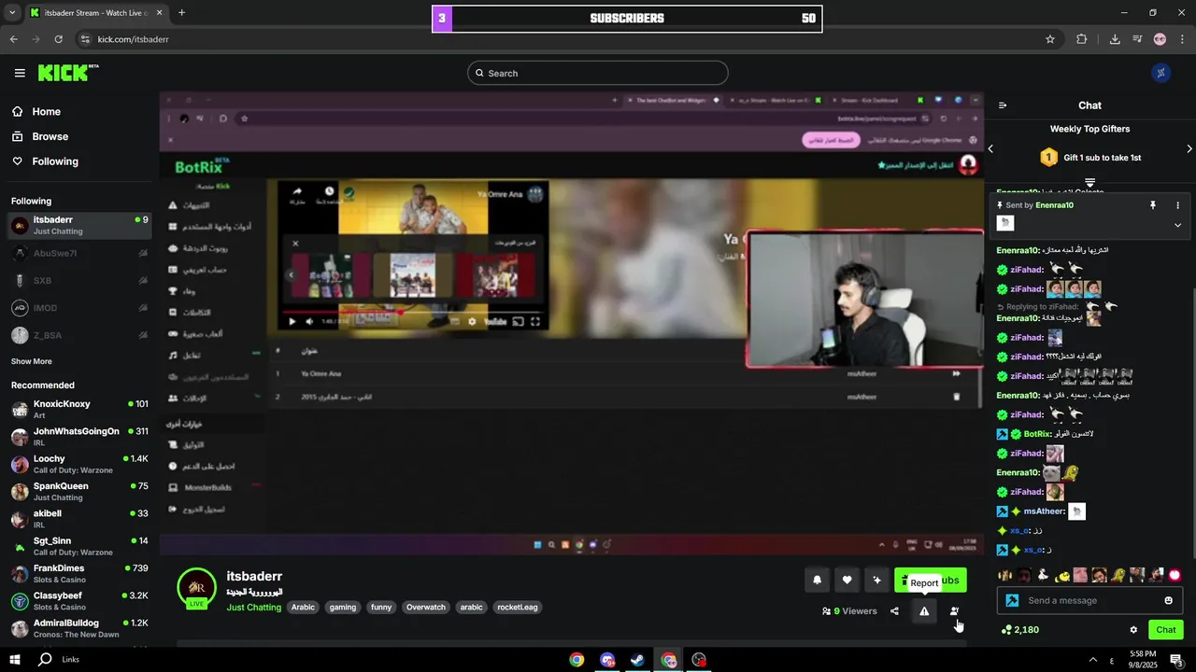The image size is (1196, 672).
Task: Open SXB offline channel
Action: coord(79,280)
